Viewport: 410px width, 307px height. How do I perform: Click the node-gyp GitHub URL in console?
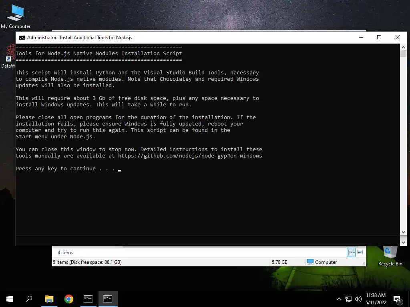tap(190, 156)
